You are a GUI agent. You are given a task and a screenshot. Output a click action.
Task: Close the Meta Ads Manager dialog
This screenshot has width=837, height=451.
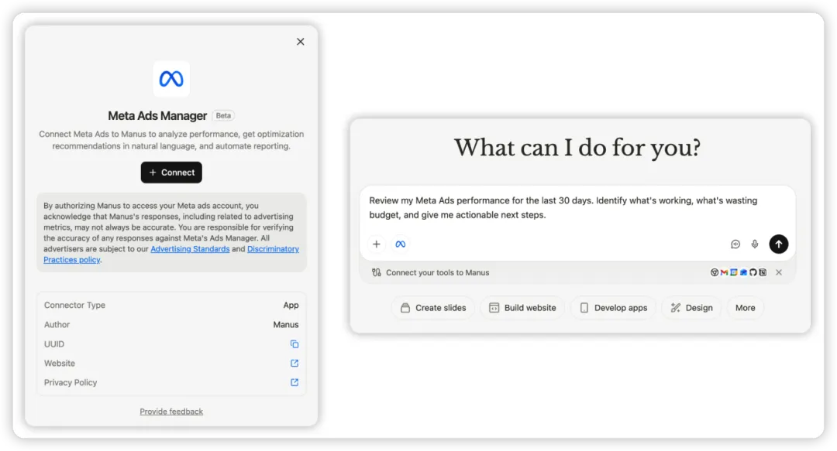point(301,42)
